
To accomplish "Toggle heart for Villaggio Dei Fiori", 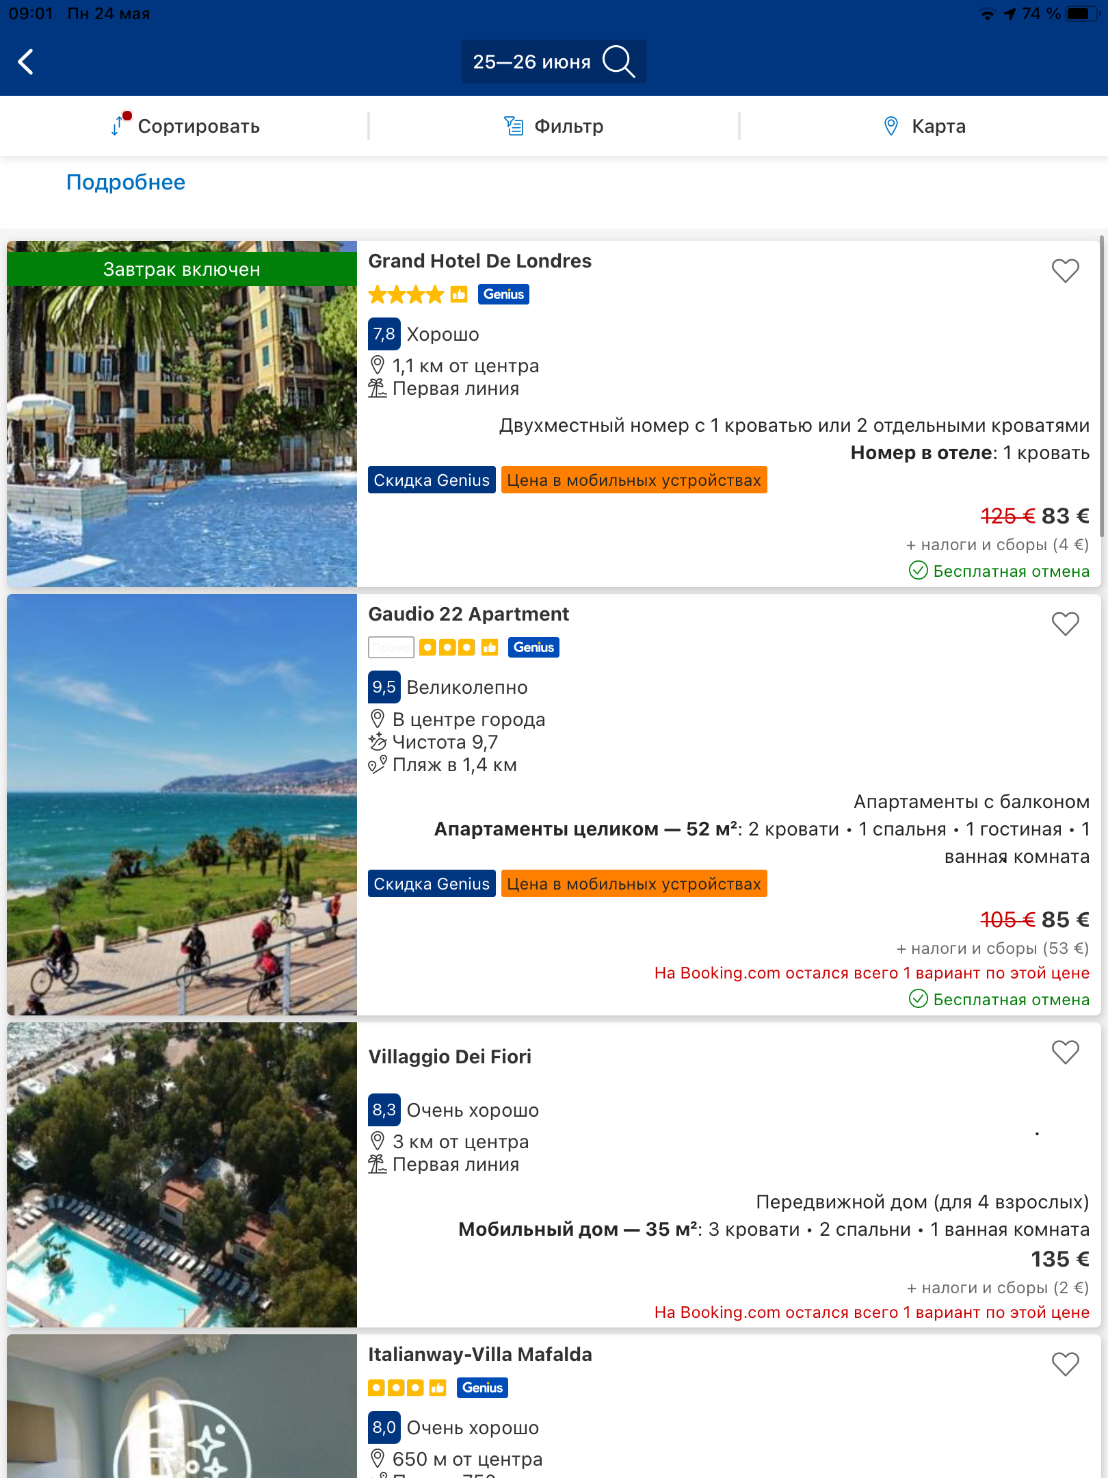I will tap(1065, 1052).
